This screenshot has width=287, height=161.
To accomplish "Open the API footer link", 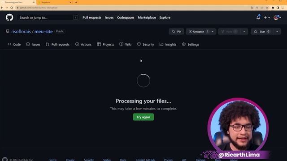I will (x=184, y=160).
